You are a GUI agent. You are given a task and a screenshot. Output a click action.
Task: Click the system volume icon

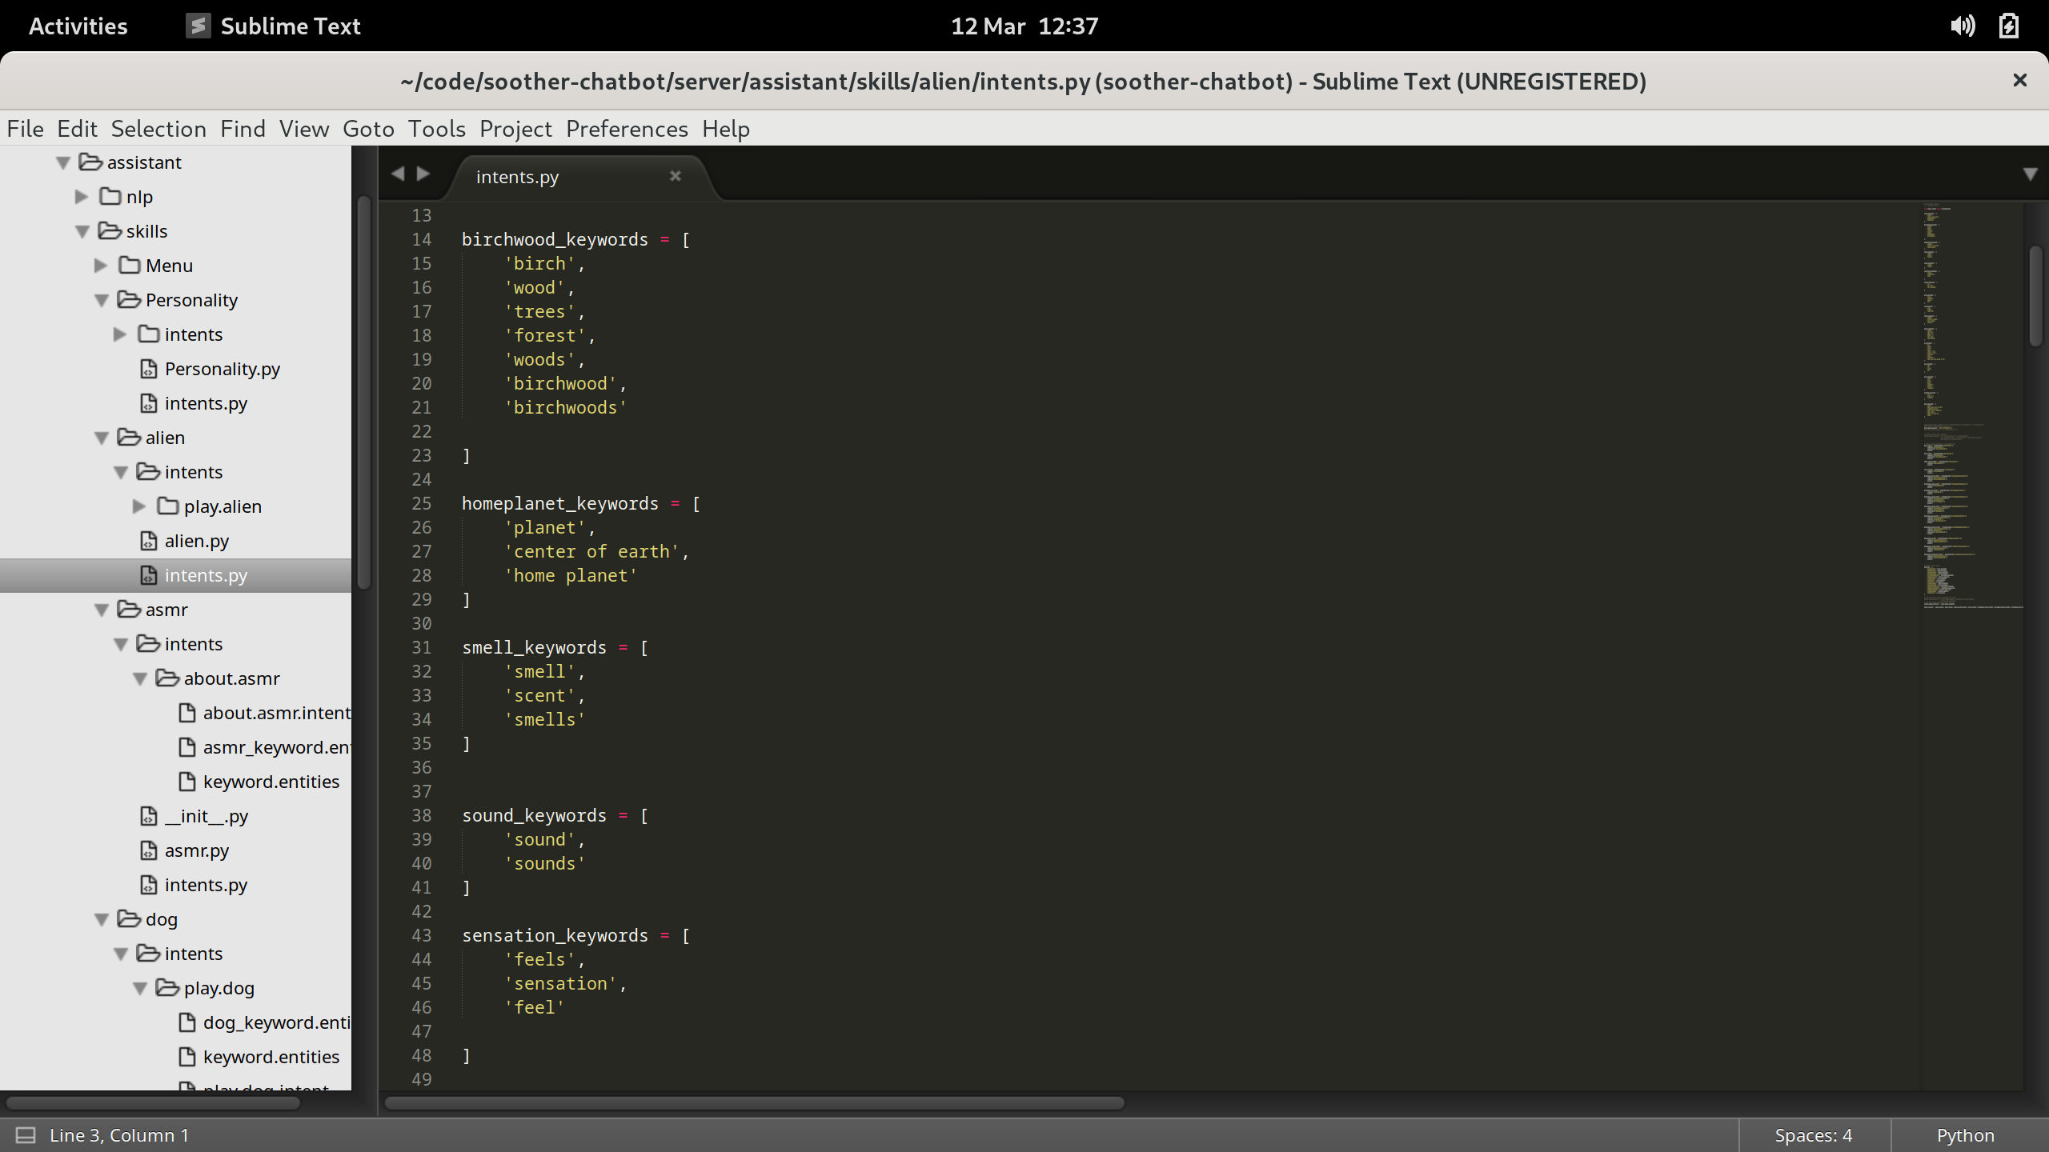(x=1962, y=26)
